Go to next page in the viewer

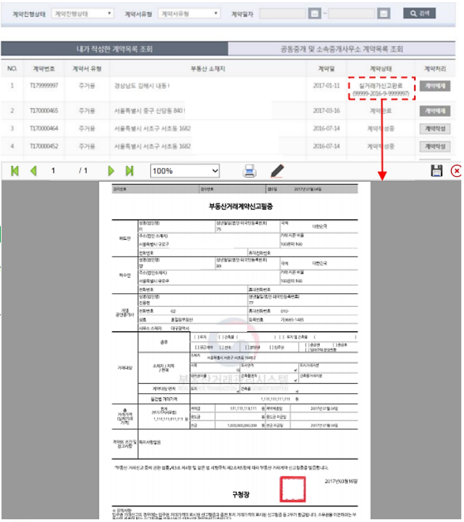tap(111, 171)
